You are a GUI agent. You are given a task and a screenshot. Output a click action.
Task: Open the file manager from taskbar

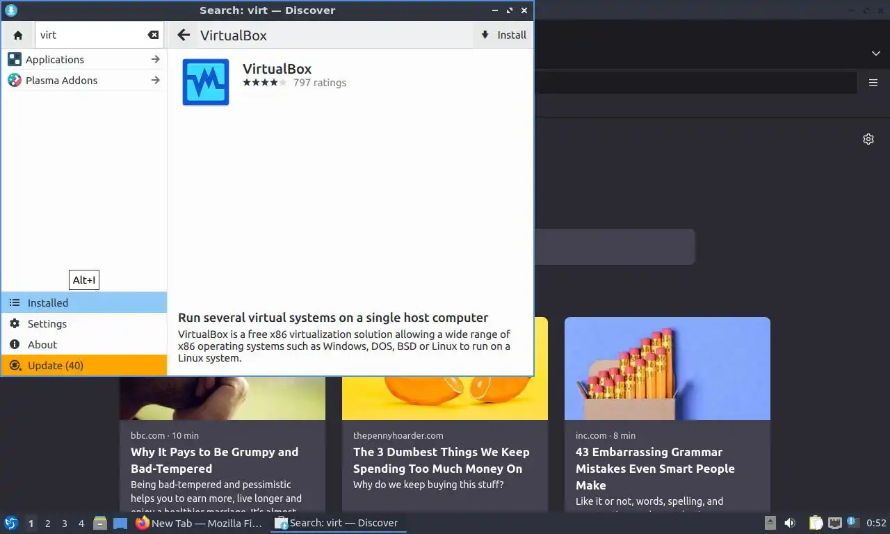click(x=100, y=523)
